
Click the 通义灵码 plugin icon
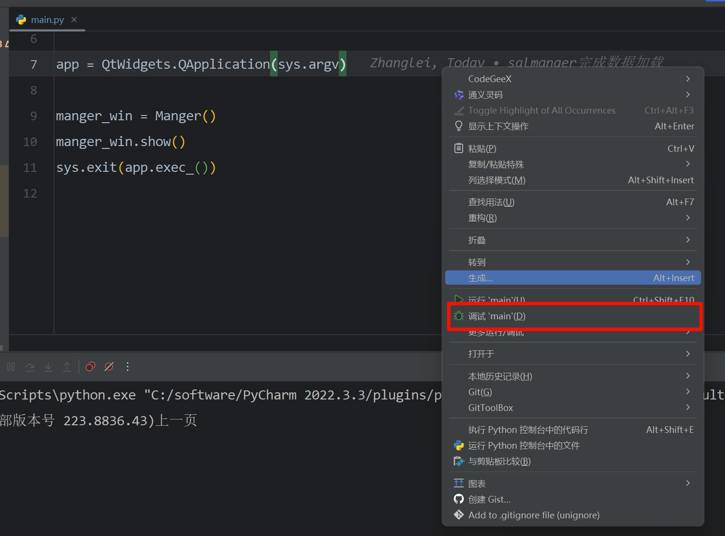click(x=458, y=95)
